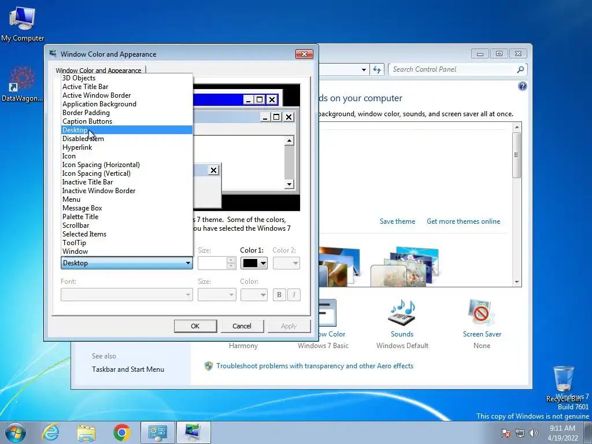Image resolution: width=592 pixels, height=444 pixels.
Task: Select Inactive Window Border entry
Action: (x=127, y=191)
